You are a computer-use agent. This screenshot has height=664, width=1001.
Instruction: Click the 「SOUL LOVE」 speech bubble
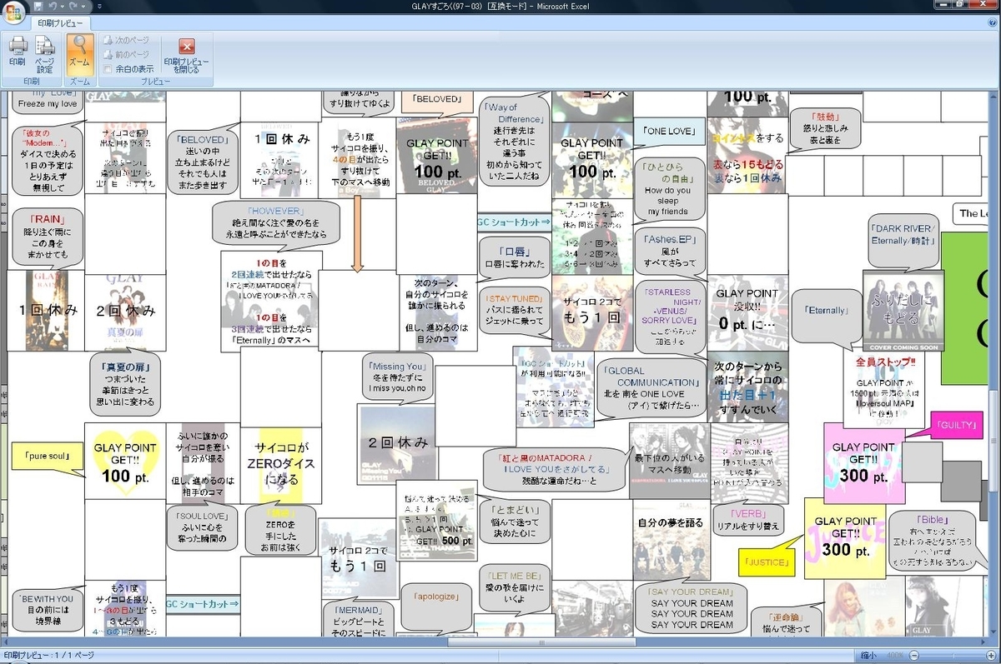[x=203, y=527]
